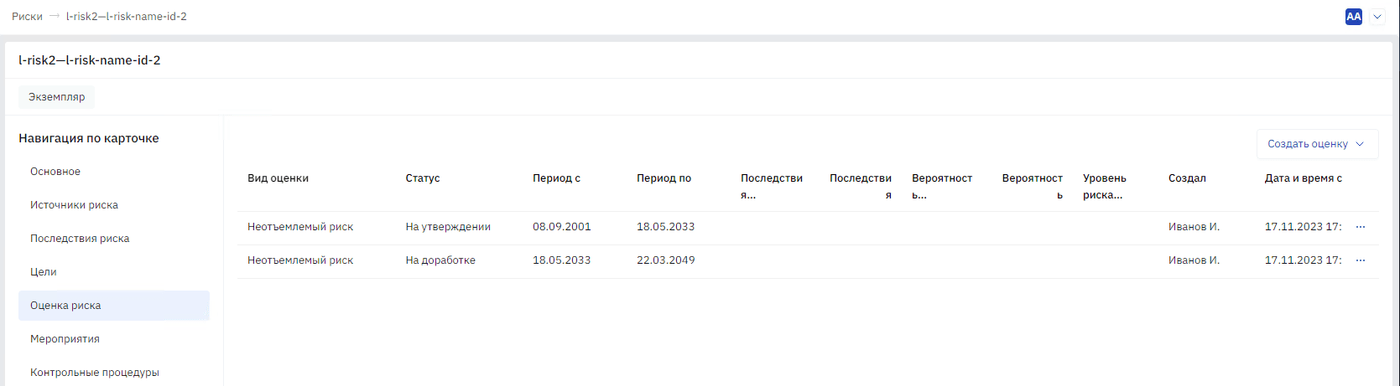Sort by Статус column header

click(x=423, y=178)
